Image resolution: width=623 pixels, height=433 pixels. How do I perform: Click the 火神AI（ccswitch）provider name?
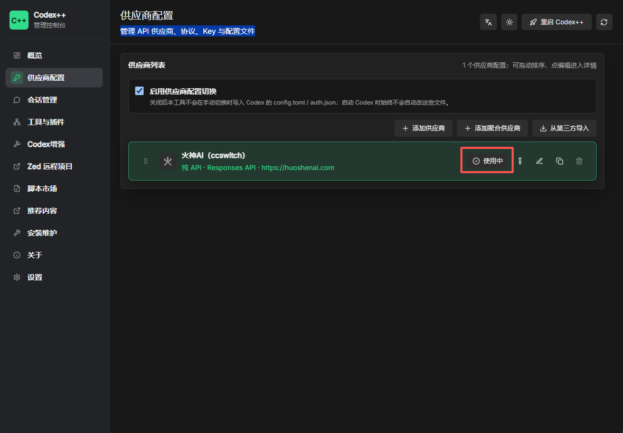coord(213,155)
